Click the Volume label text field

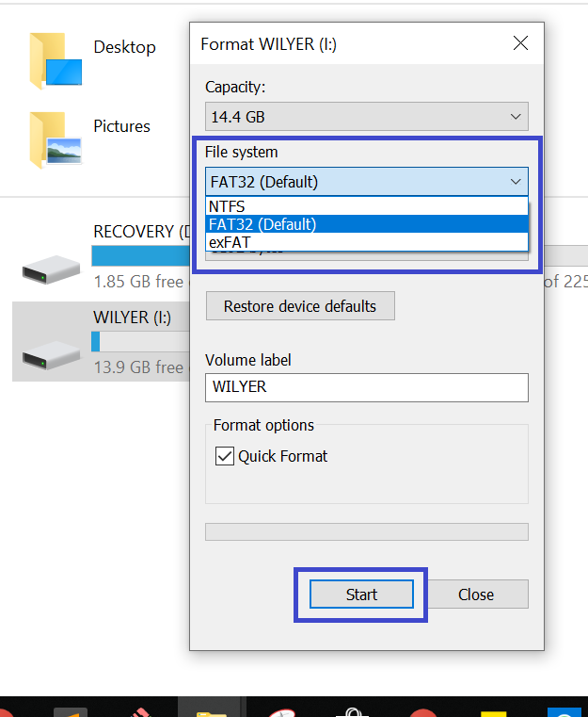click(x=367, y=387)
